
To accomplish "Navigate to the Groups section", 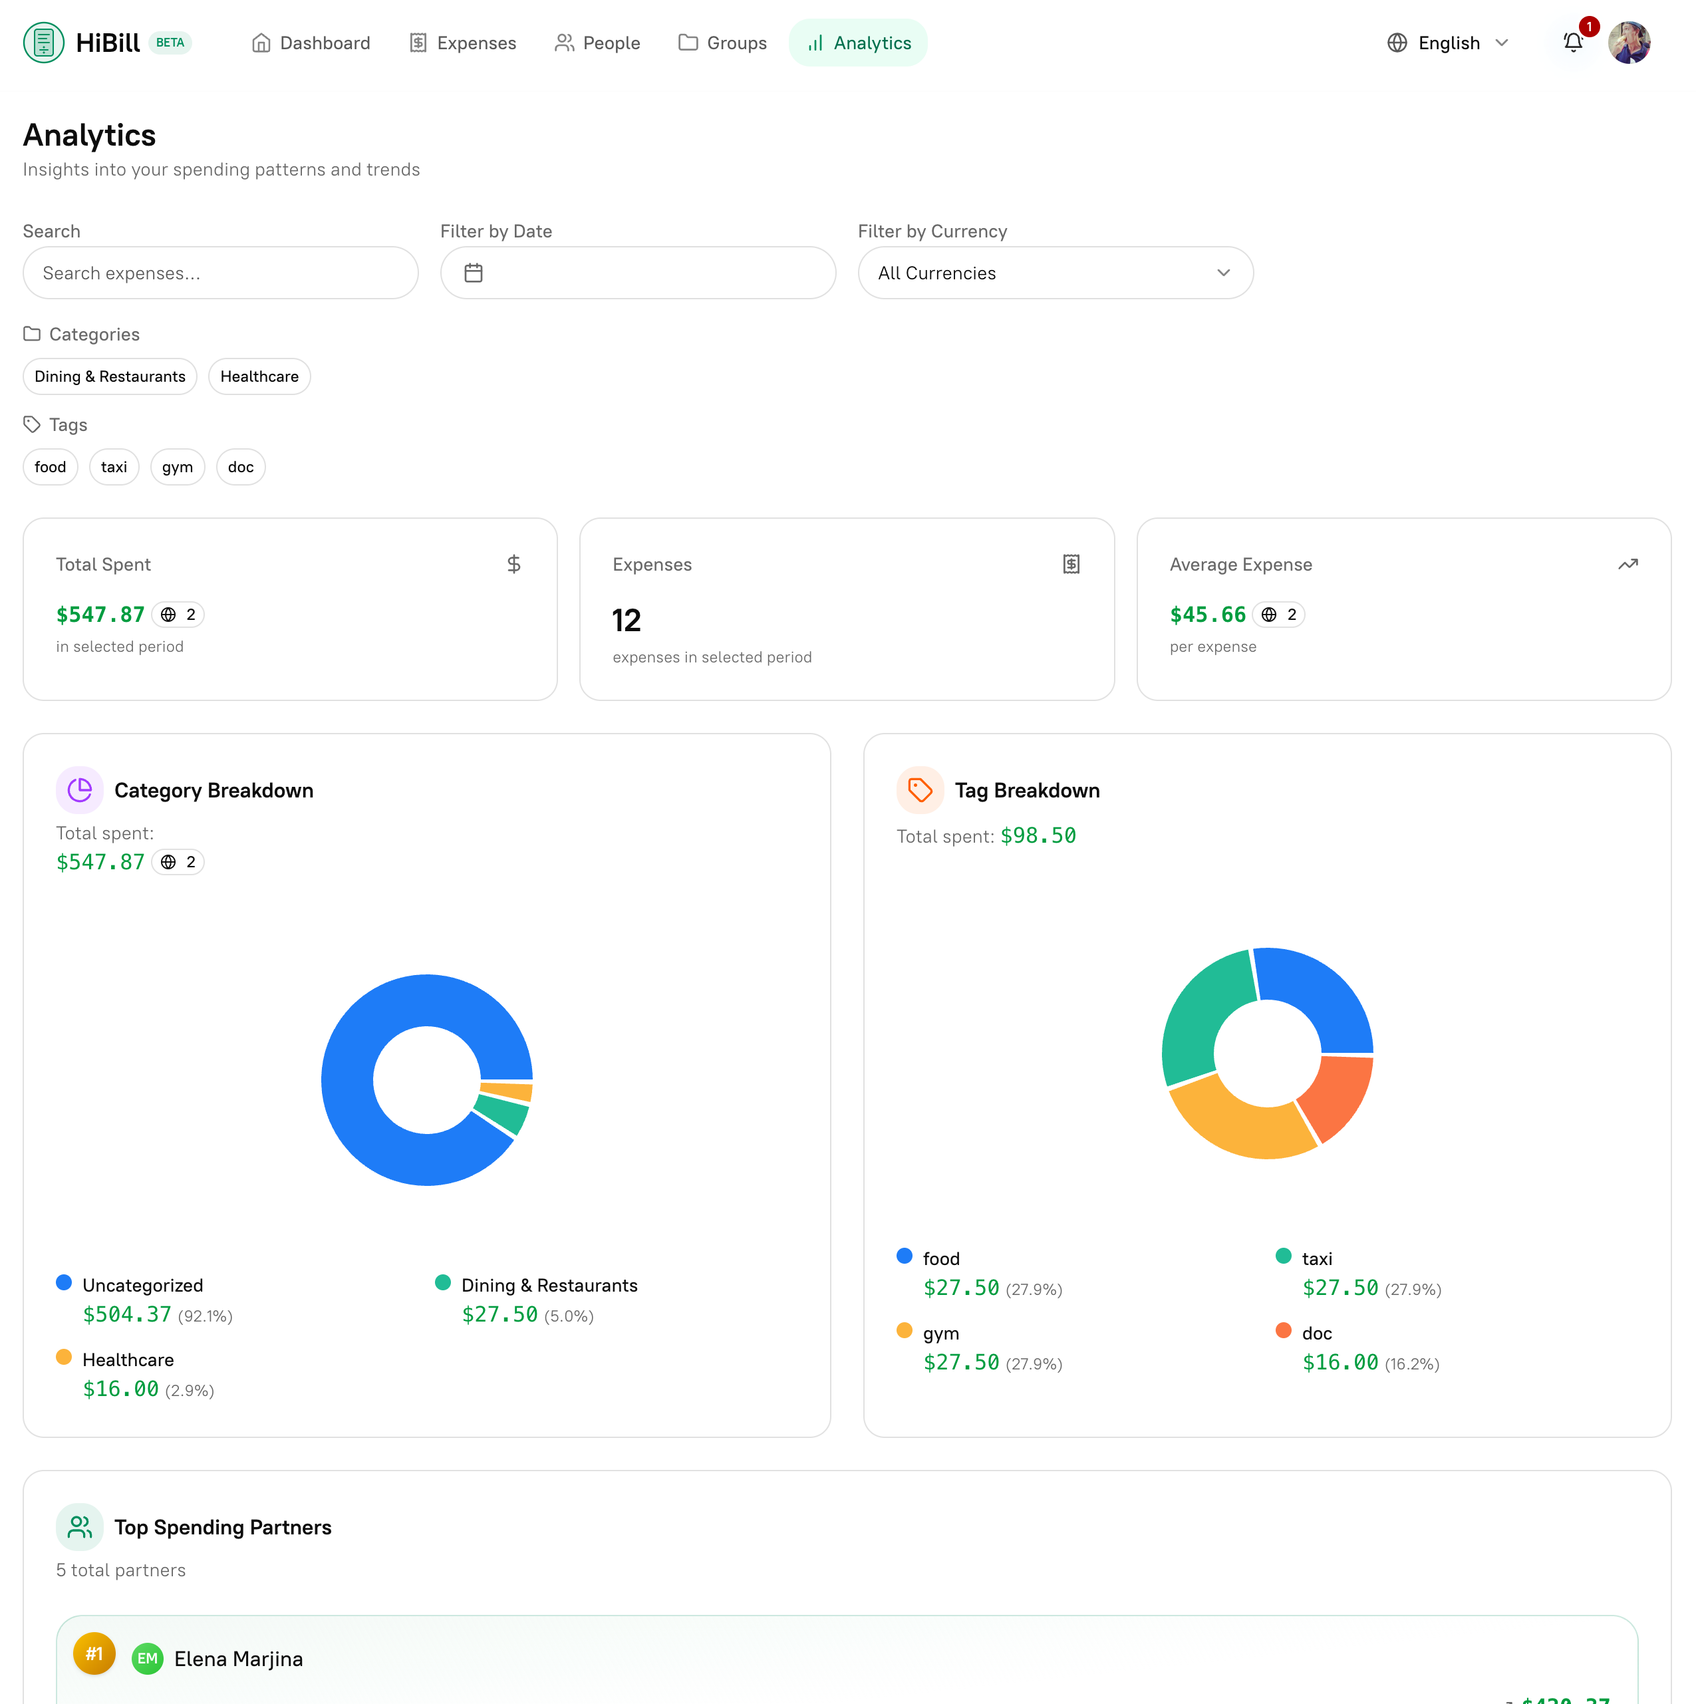I will 722,43.
